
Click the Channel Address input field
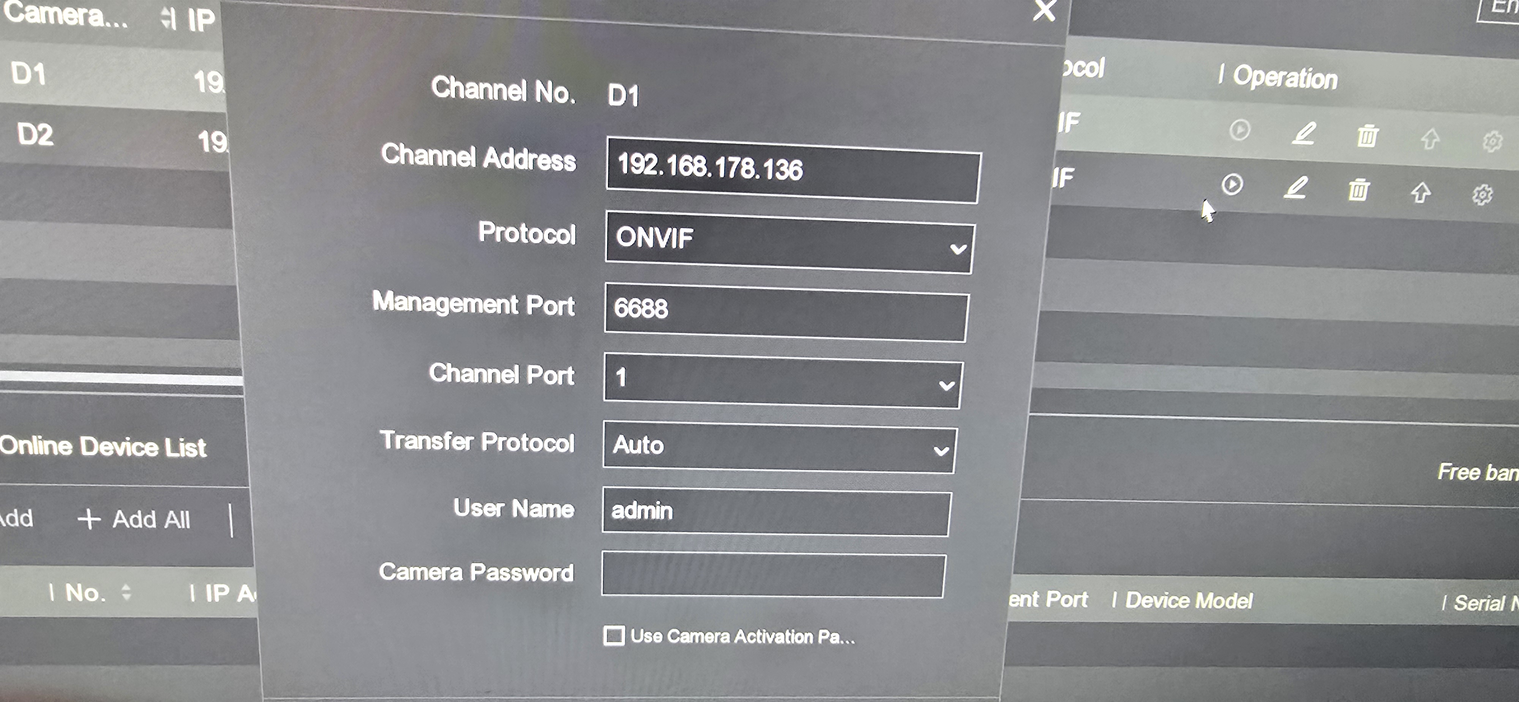794,170
